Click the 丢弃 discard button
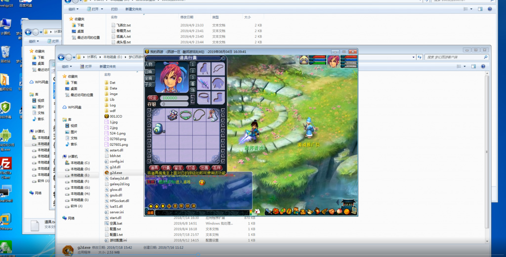The width and height of the screenshot is (506, 257). click(216, 168)
